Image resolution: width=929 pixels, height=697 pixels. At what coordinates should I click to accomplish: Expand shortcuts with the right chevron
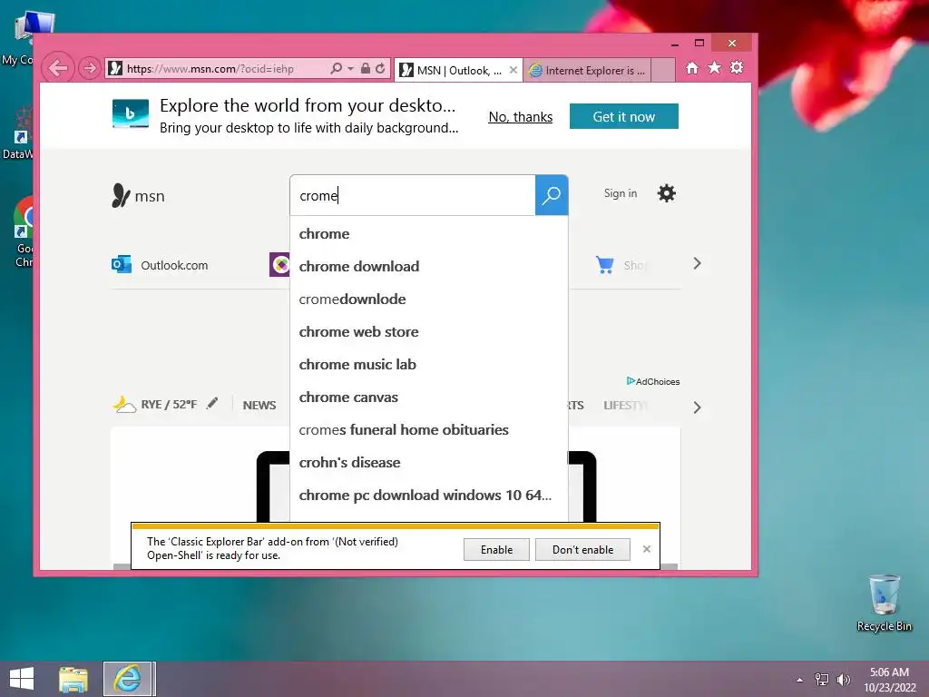click(x=698, y=263)
